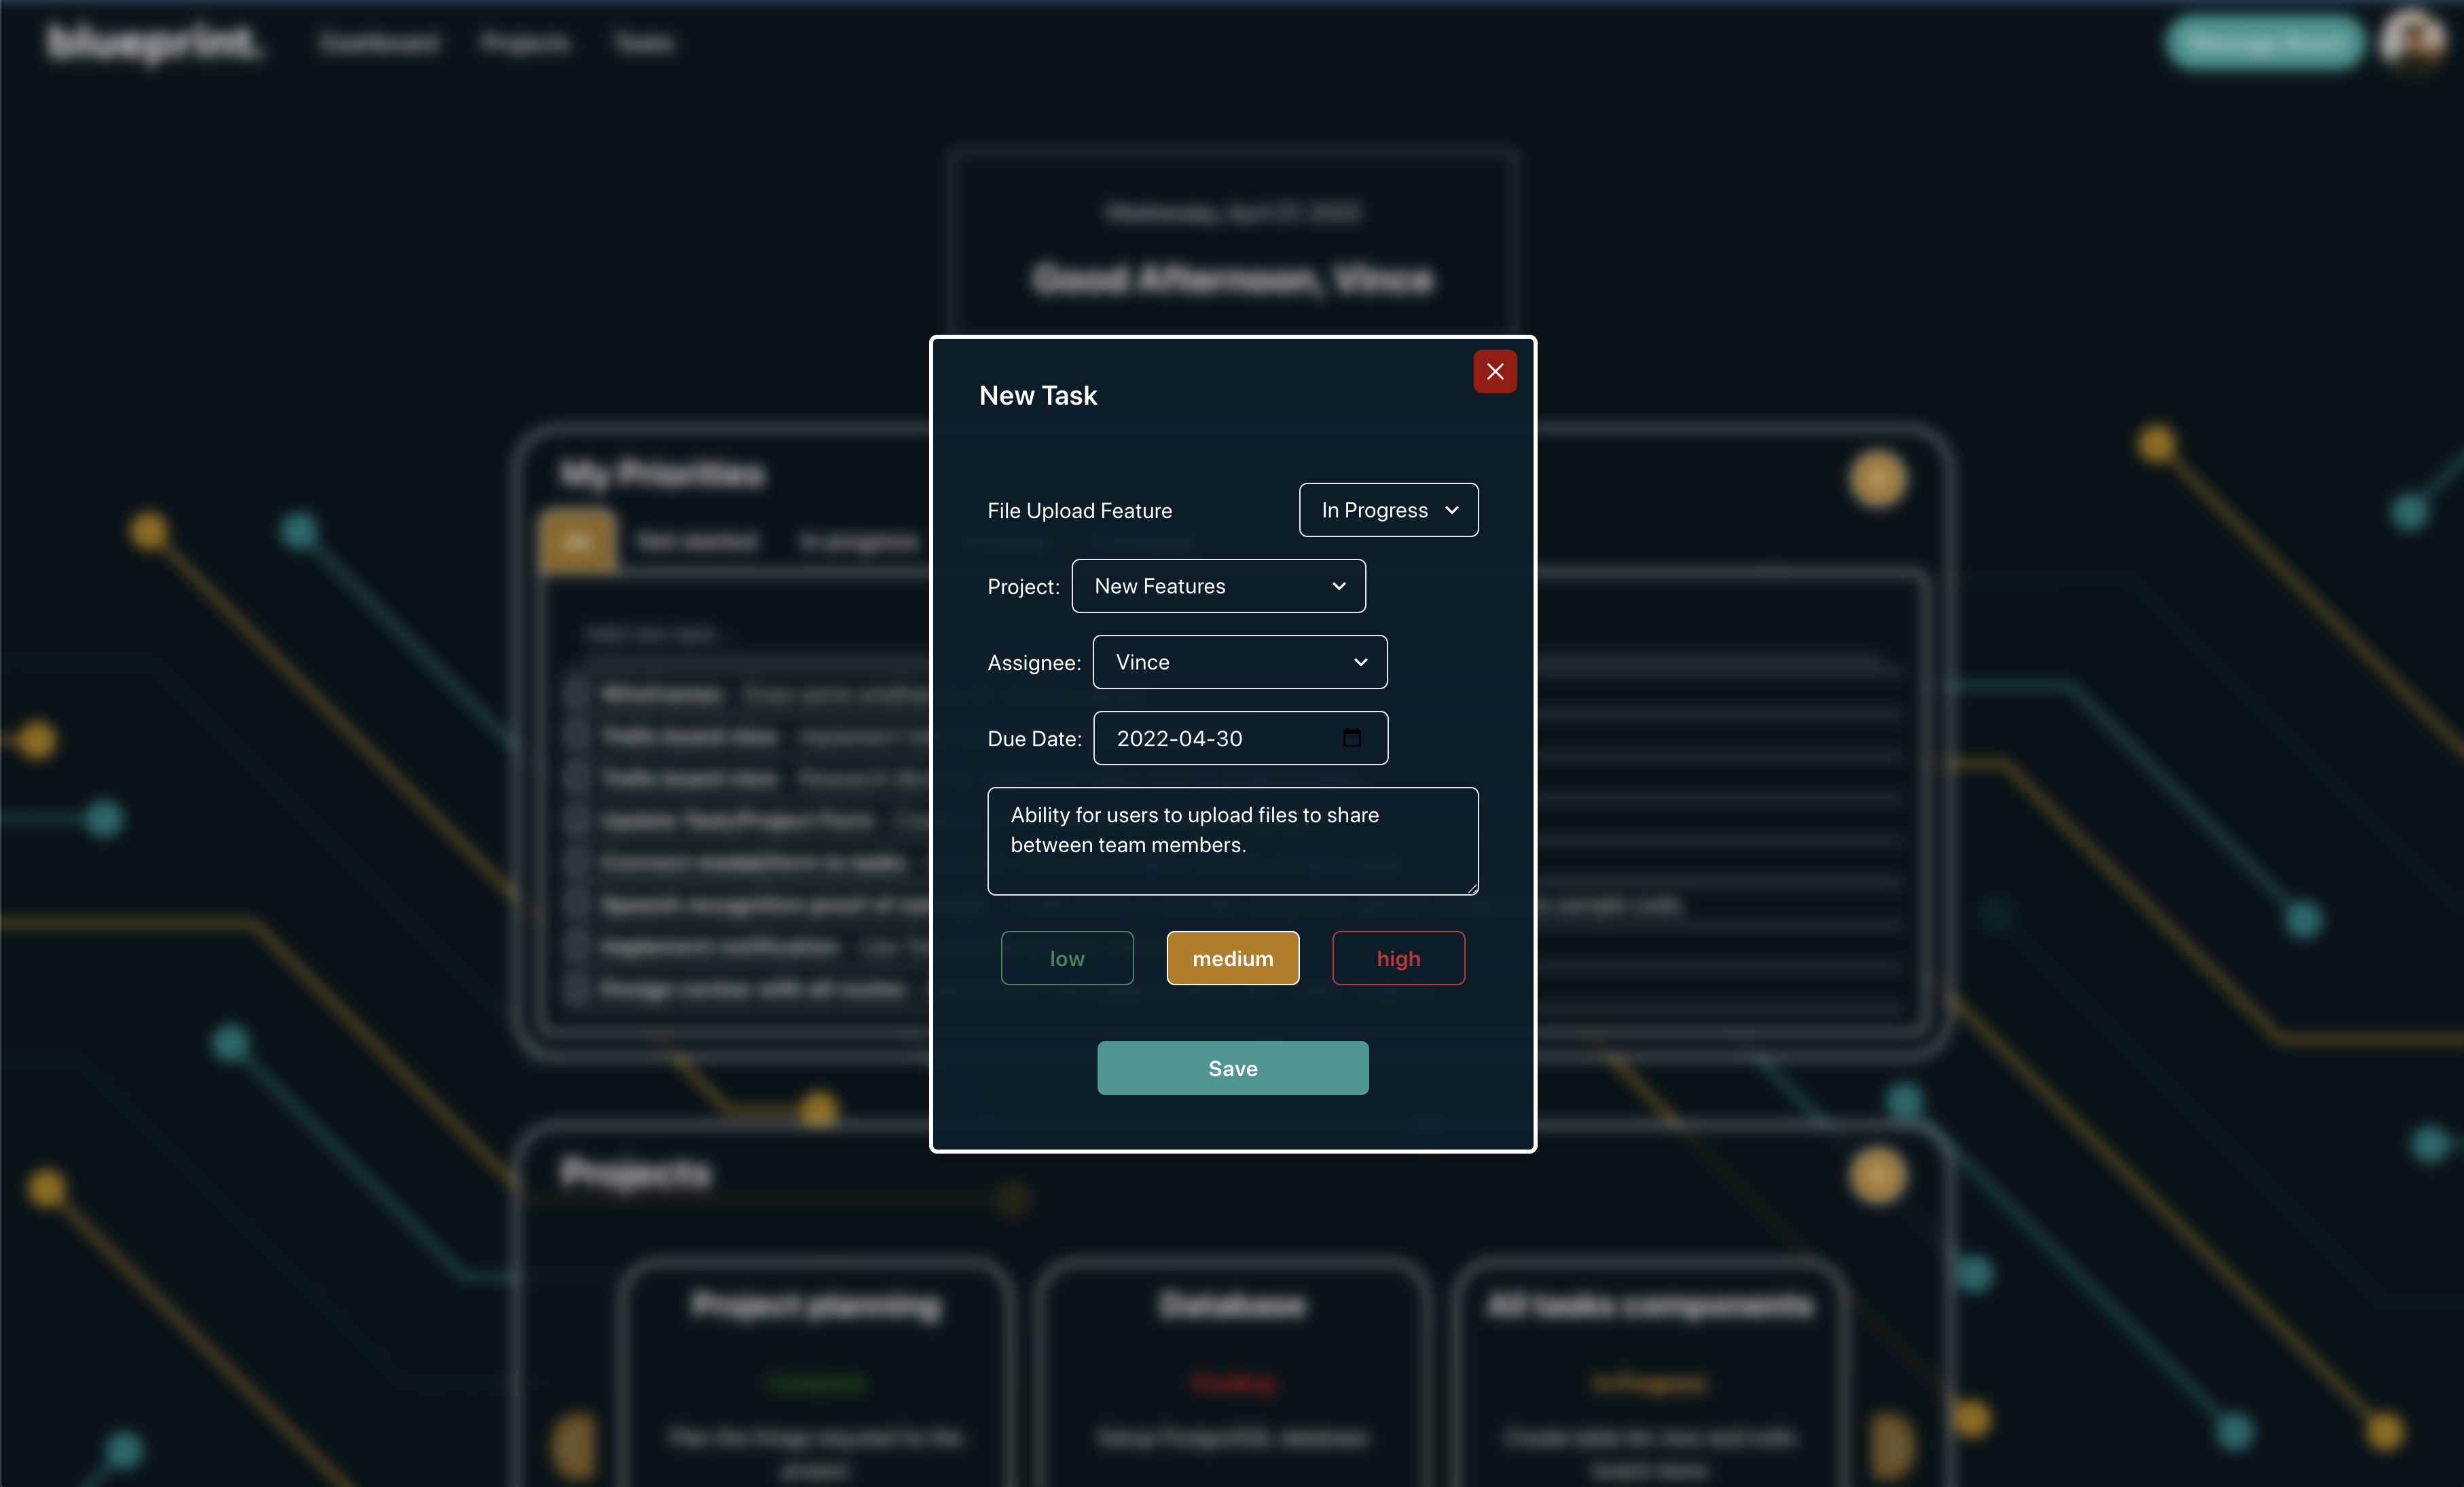The height and width of the screenshot is (1487, 2464).
Task: Open the Assignee dropdown showing Vince
Action: [x=1239, y=662]
